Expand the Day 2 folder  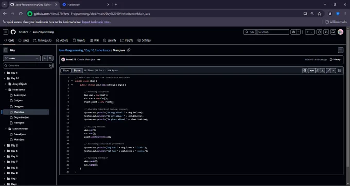click(x=4, y=146)
